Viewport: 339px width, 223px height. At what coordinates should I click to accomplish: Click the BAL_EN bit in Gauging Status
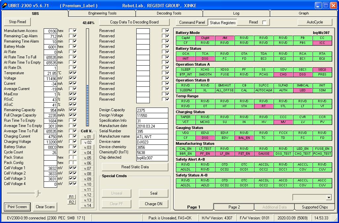click(x=244, y=138)
